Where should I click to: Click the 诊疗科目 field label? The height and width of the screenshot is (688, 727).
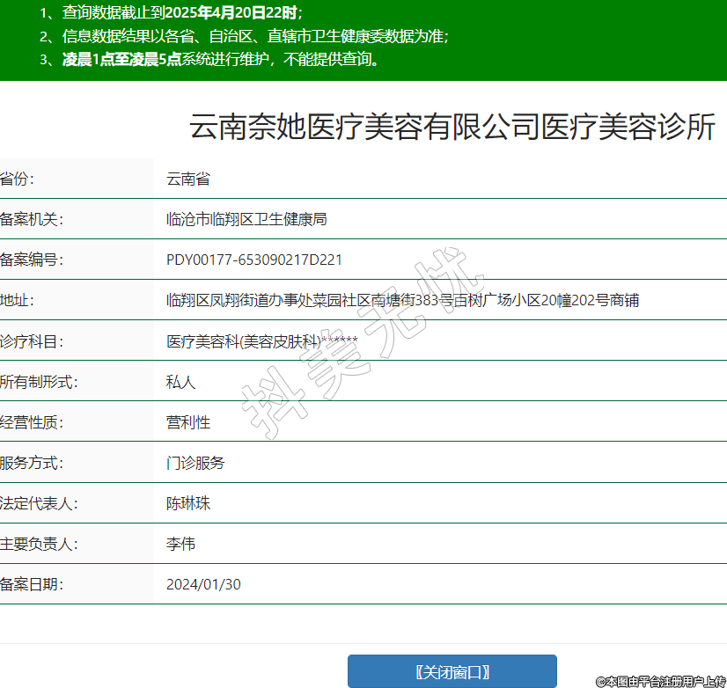[x=32, y=341]
